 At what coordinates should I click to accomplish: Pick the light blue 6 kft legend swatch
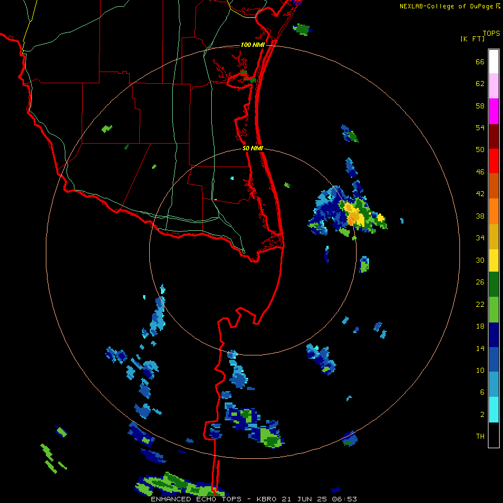point(493,385)
